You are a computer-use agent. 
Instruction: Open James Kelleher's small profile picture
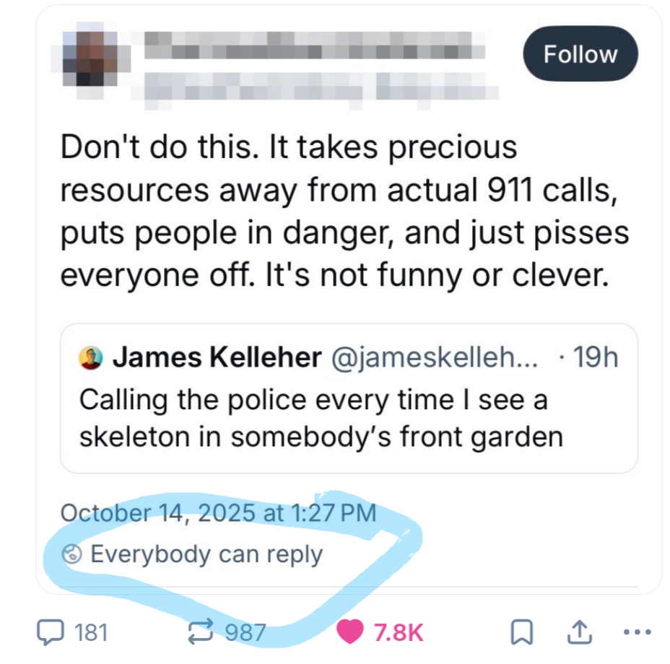[x=91, y=357]
